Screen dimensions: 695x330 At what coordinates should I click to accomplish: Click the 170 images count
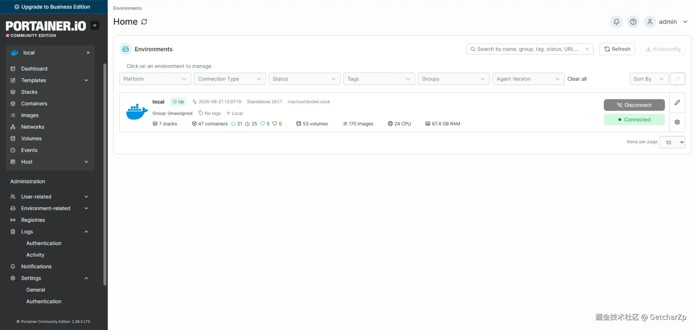(x=358, y=124)
